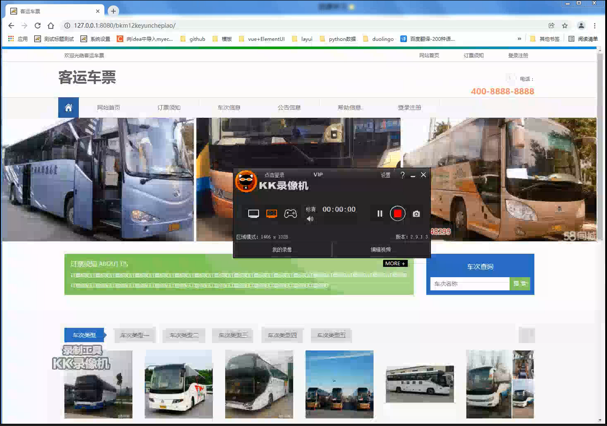
Task: Open the white bus with red stripe thumbnail
Action: point(179,385)
